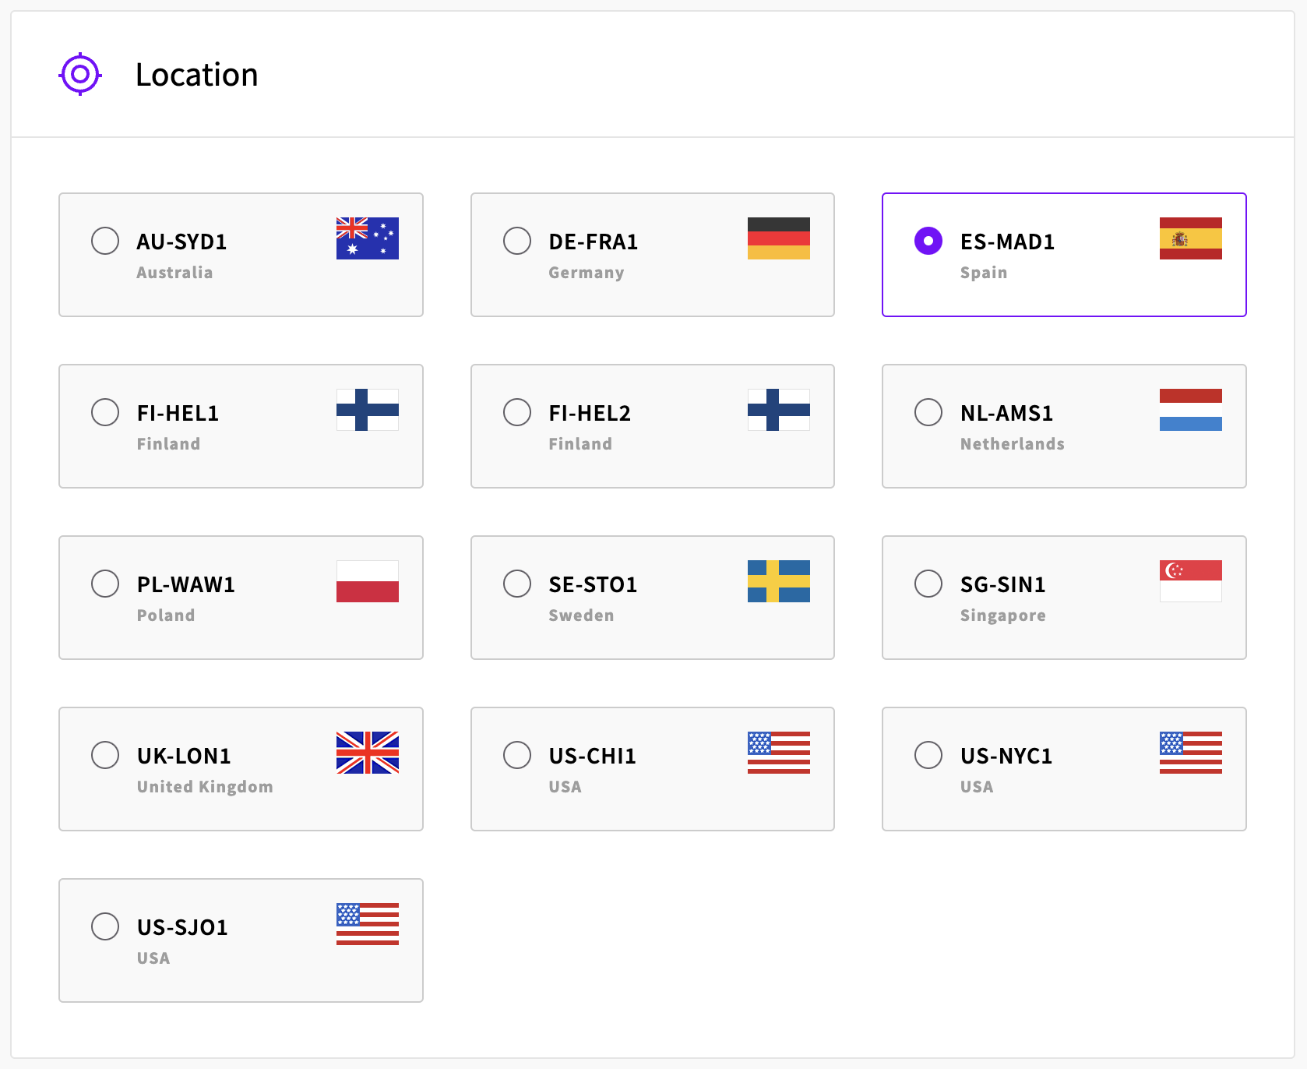The image size is (1307, 1069).
Task: Click the German flag icon
Action: (x=779, y=238)
